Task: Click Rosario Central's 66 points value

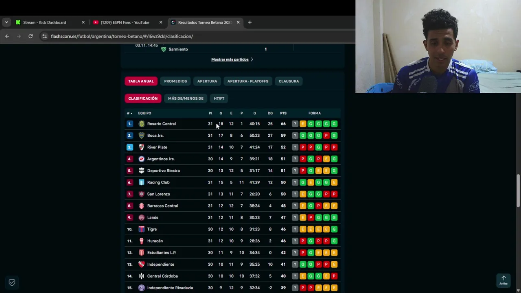Action: tap(283, 124)
